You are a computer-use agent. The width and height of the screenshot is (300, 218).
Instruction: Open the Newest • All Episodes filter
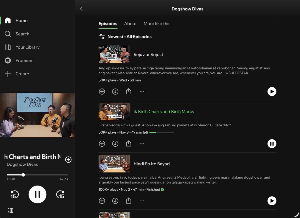129,37
